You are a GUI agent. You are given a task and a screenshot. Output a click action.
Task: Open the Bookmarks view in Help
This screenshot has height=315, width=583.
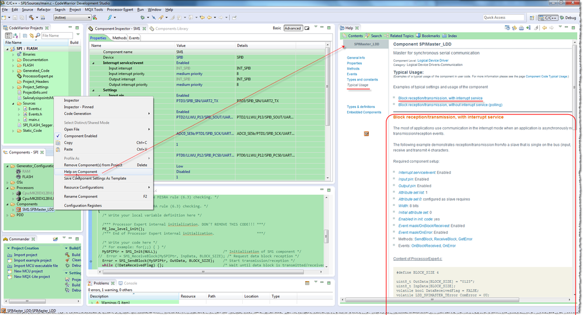point(431,36)
